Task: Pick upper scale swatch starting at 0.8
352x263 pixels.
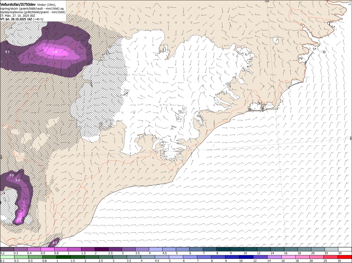Action: click(61, 249)
